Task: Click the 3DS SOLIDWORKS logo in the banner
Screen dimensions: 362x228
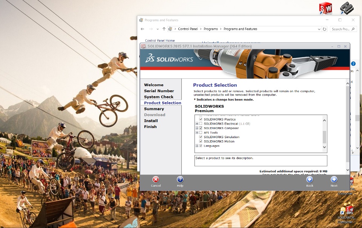Action: coord(169,58)
